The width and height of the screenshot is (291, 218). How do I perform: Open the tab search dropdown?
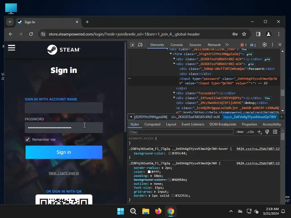click(x=10, y=22)
